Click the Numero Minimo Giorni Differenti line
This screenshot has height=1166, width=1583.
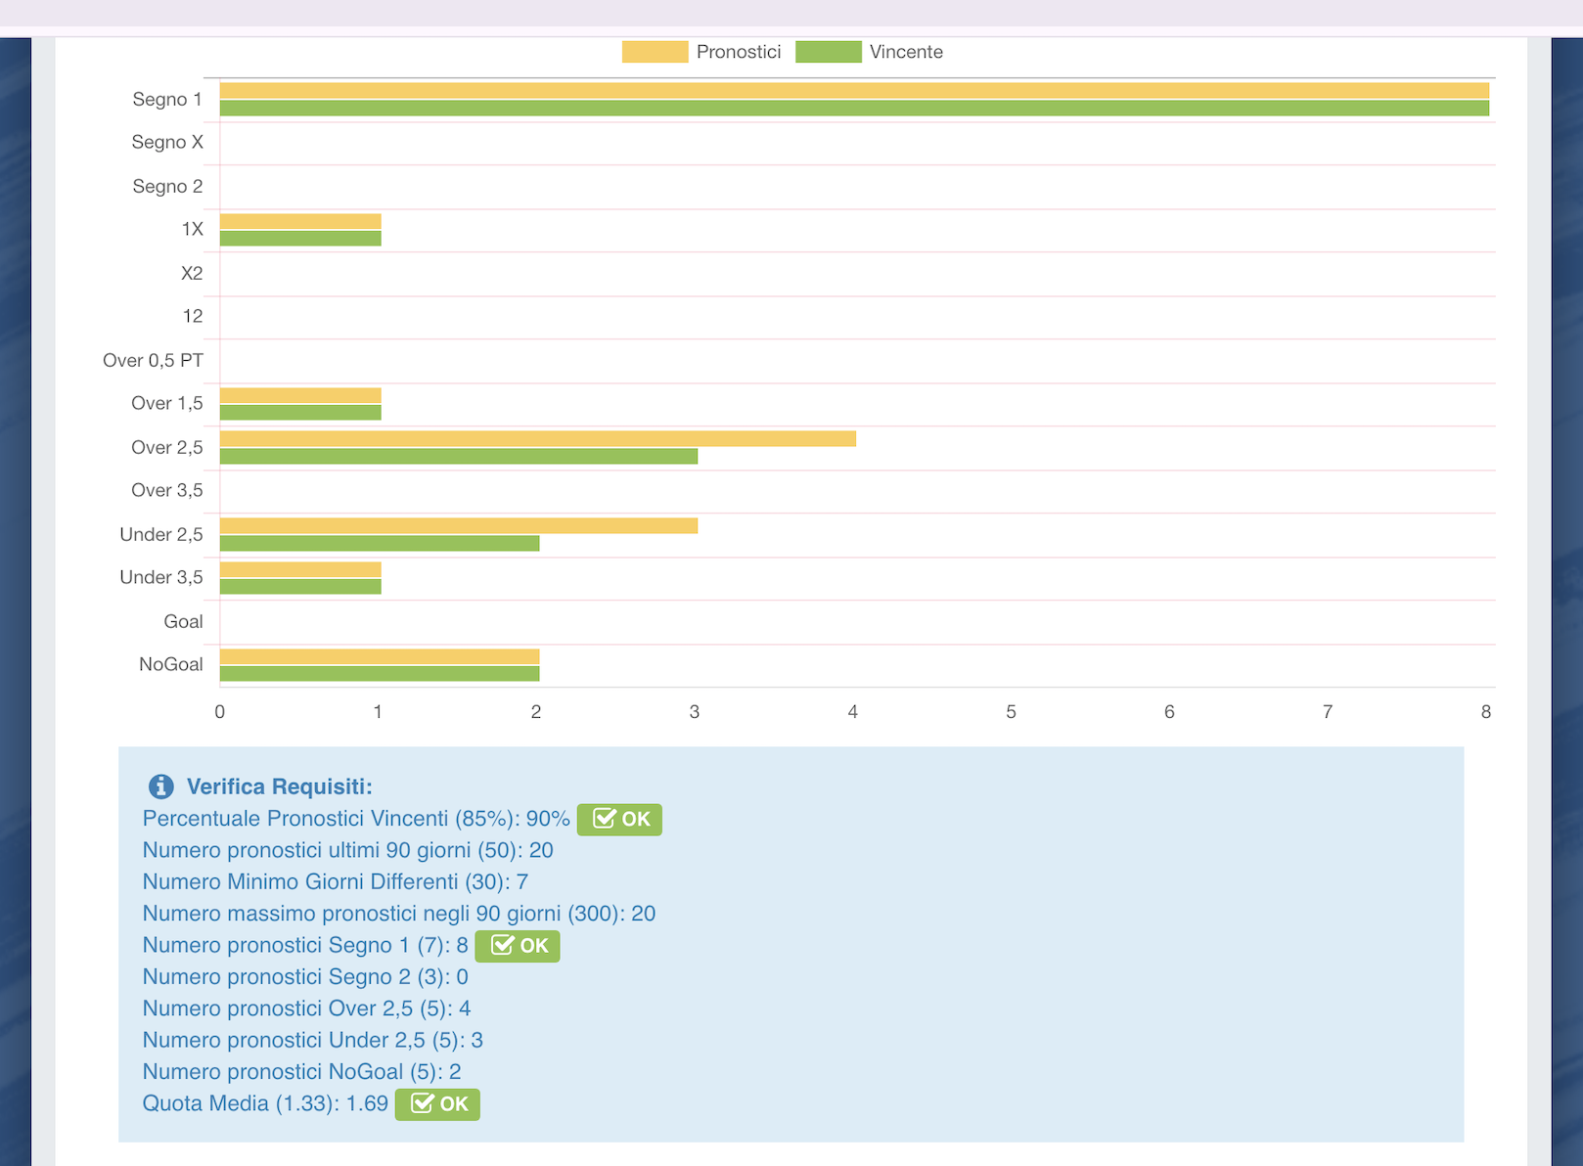pos(335,882)
